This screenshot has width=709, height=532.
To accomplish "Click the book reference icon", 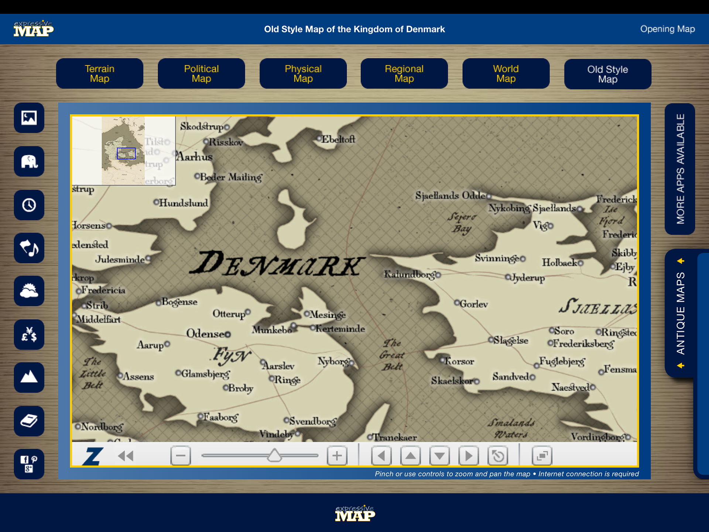I will (29, 421).
